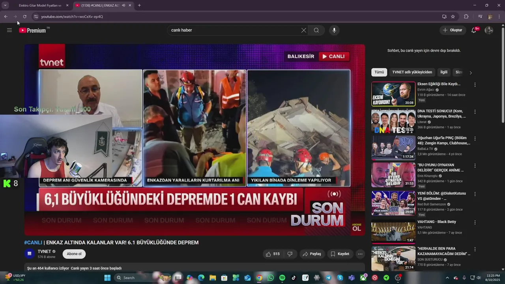The height and width of the screenshot is (284, 505).
Task: Click the #CANLI hashtag link
Action: click(x=33, y=243)
